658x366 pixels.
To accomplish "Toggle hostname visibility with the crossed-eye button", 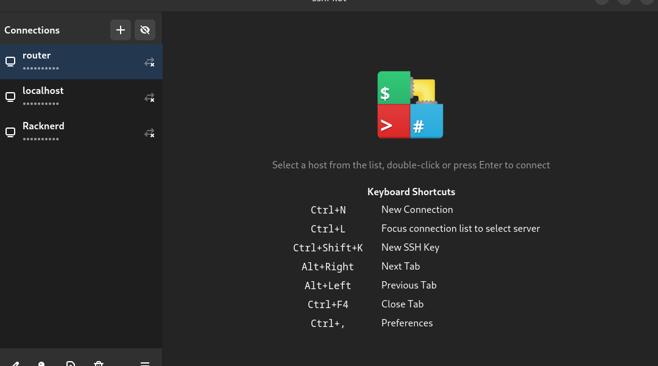I will pos(145,30).
